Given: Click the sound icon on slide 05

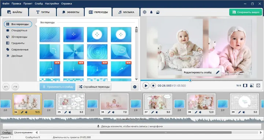Looking at the screenshot, I should click(x=70, y=112).
